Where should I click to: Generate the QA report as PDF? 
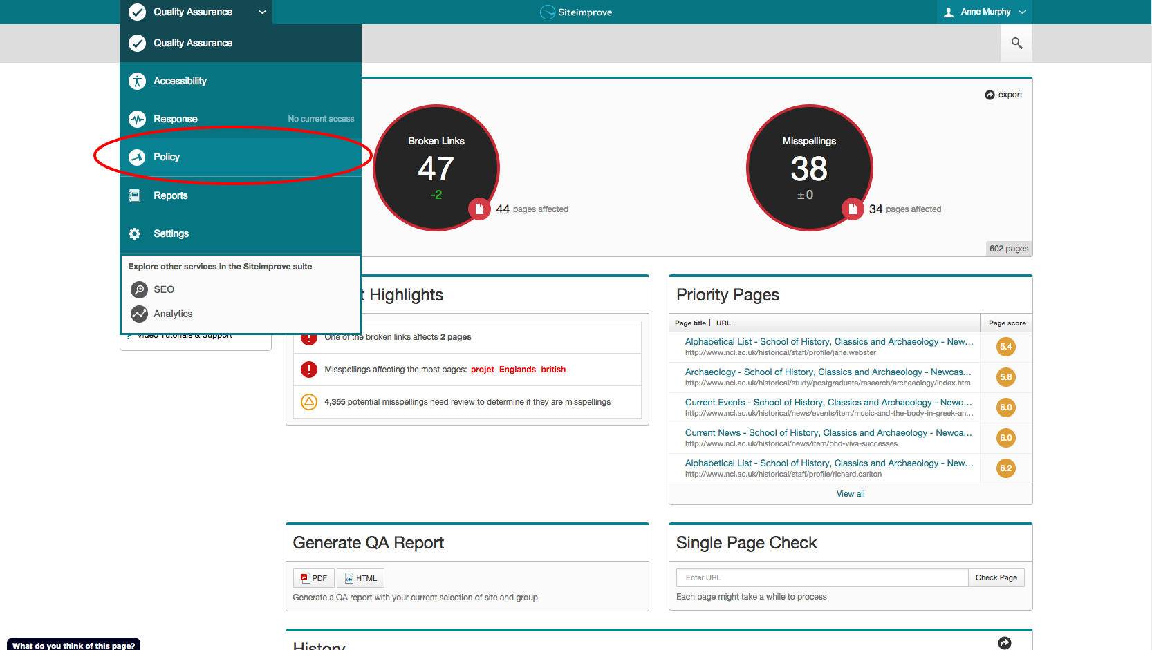[314, 578]
